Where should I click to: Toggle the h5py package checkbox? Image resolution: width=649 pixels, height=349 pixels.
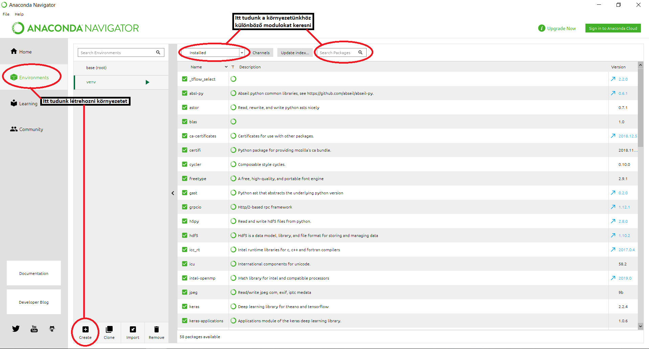(x=185, y=221)
